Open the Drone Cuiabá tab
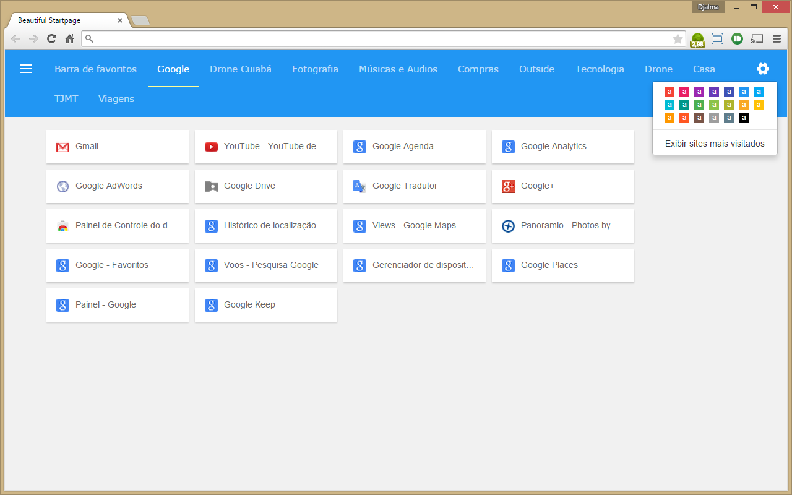Image resolution: width=792 pixels, height=495 pixels. 241,69
